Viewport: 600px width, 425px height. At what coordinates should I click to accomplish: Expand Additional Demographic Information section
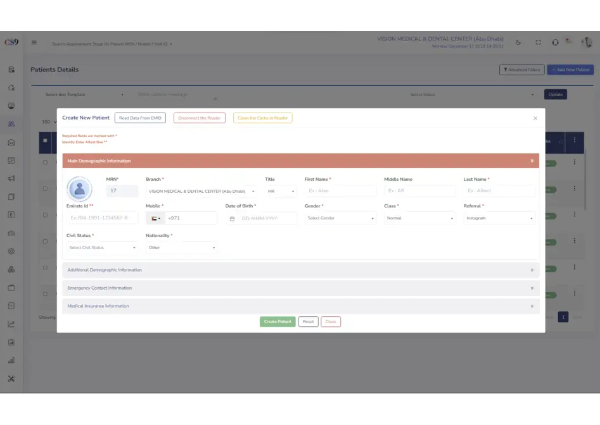point(300,270)
